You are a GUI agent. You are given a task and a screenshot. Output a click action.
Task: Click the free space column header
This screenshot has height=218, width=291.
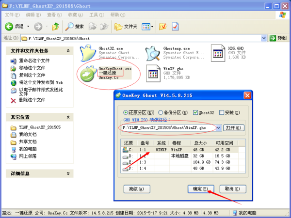coord(225,143)
